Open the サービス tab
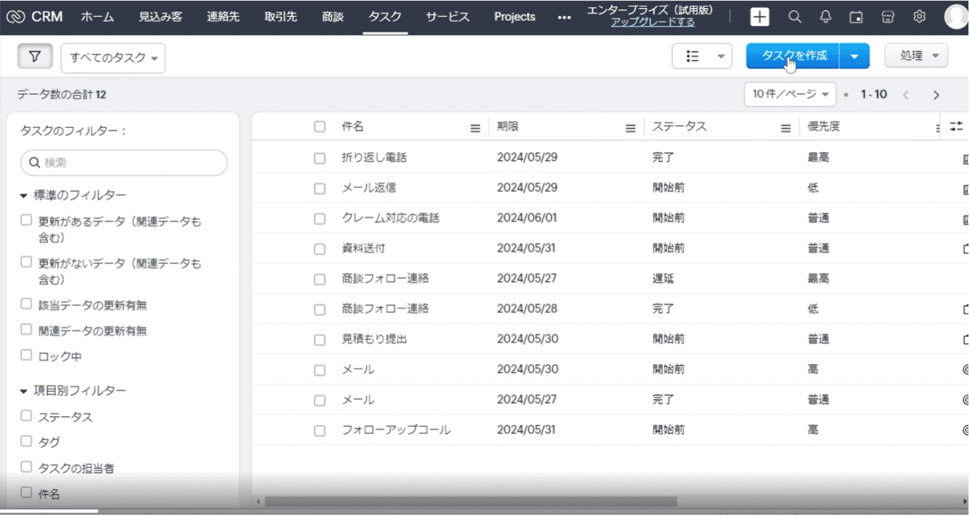 pyautogui.click(x=447, y=17)
